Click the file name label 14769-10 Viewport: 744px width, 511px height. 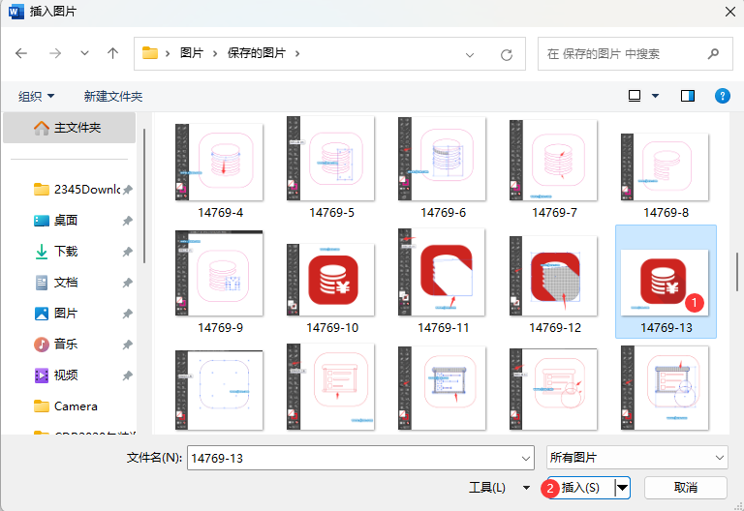coord(332,328)
